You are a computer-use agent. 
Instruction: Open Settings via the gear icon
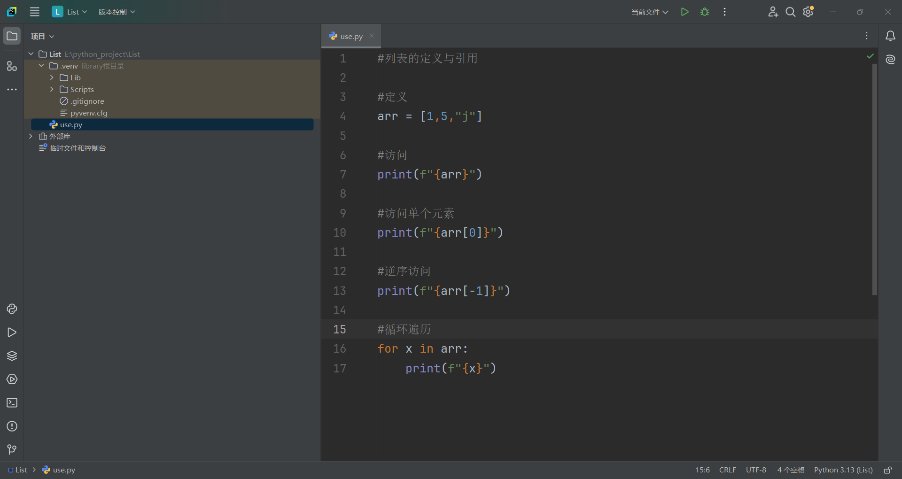808,12
